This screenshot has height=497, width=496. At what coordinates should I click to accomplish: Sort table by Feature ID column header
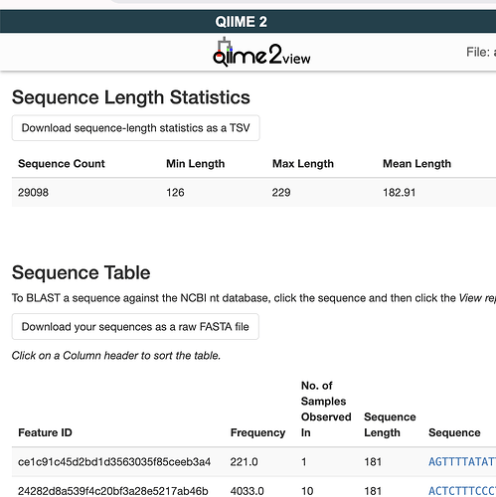click(45, 432)
